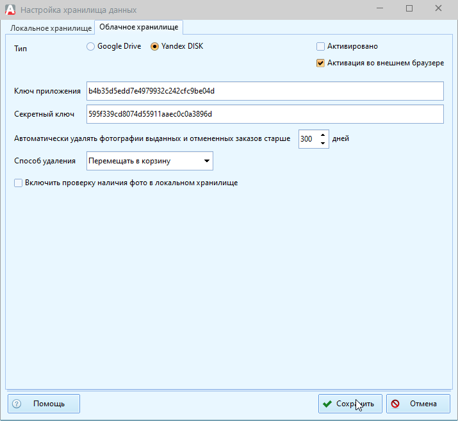Open the Способ удаления dropdown
Viewport: 458px width, 421px height.
tap(206, 161)
